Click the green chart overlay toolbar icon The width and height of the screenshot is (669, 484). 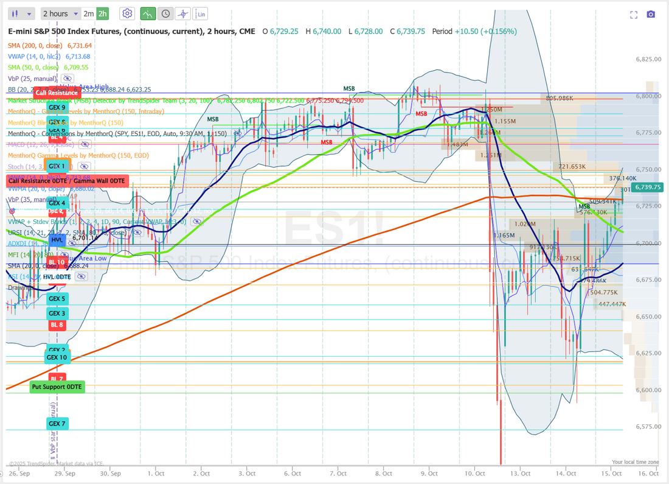pyautogui.click(x=148, y=13)
